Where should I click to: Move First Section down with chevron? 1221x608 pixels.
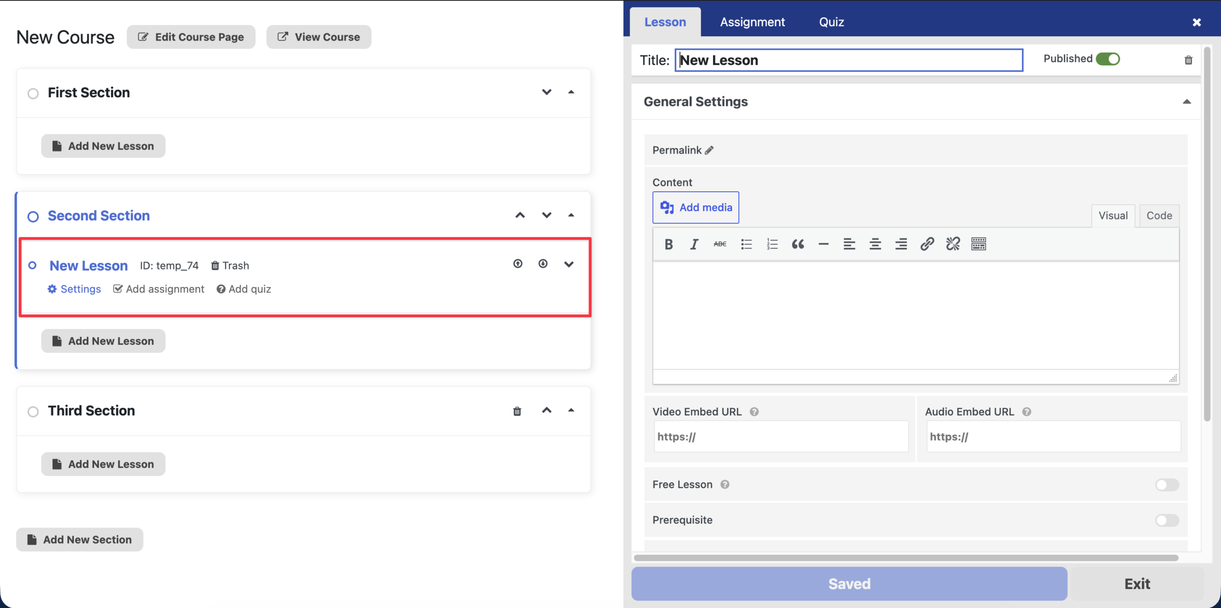(547, 92)
